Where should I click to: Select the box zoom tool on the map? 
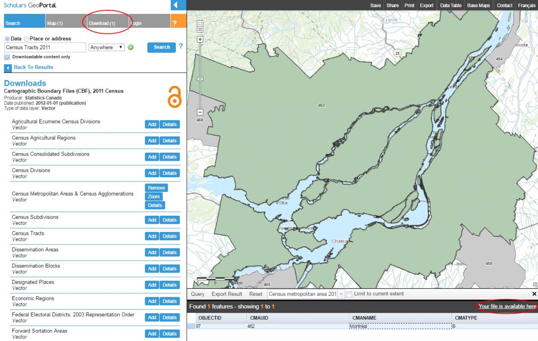tap(200, 23)
